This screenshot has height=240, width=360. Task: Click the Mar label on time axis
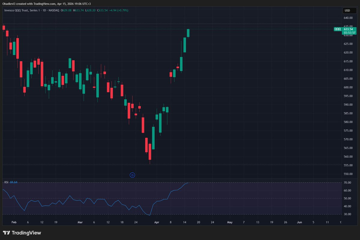(80, 222)
